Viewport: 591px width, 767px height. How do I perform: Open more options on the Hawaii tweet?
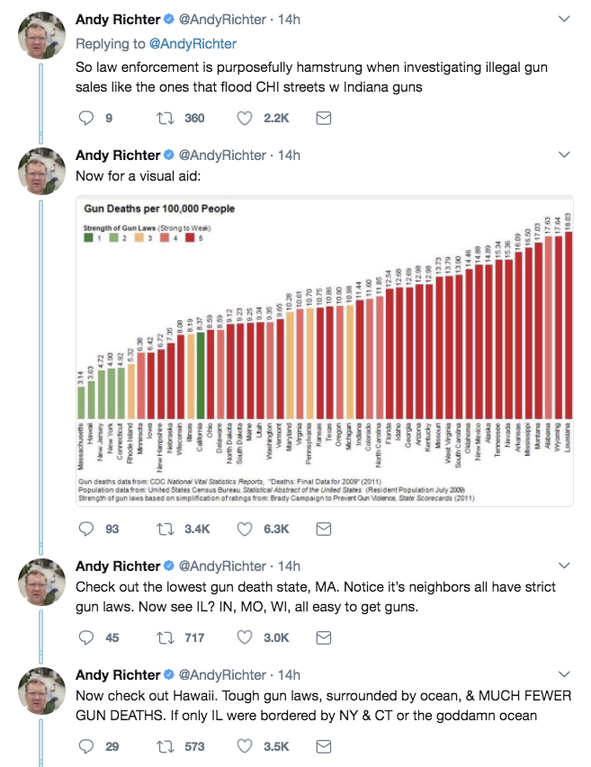point(564,674)
